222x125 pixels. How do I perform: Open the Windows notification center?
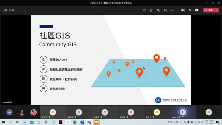point(218,122)
